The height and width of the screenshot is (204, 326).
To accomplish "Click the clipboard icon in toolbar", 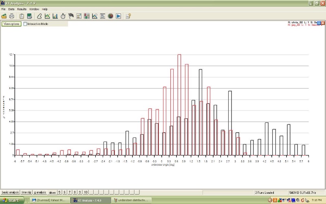I will tap(22, 16).
